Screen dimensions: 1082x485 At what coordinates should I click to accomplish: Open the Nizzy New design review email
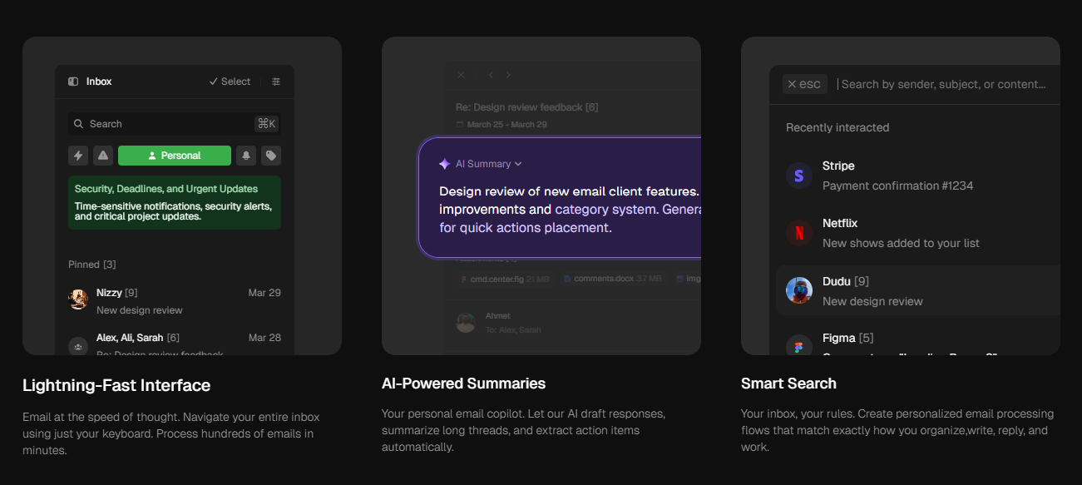tap(175, 300)
